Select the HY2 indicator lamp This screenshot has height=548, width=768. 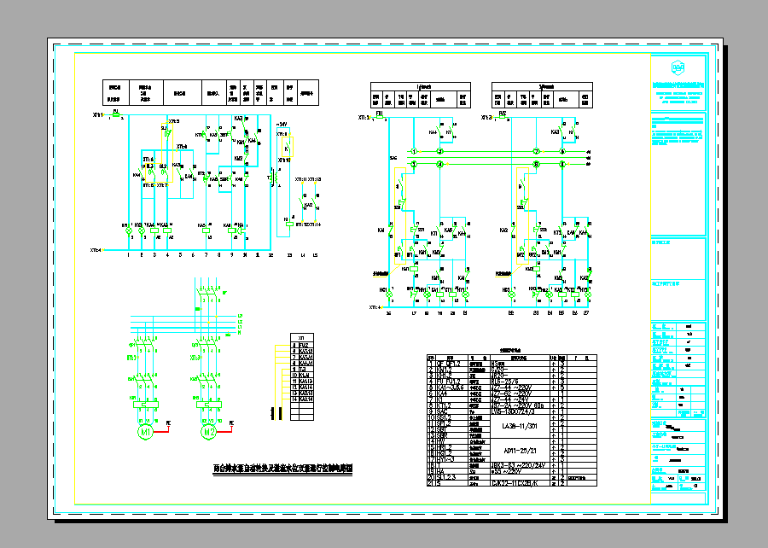tap(588, 294)
